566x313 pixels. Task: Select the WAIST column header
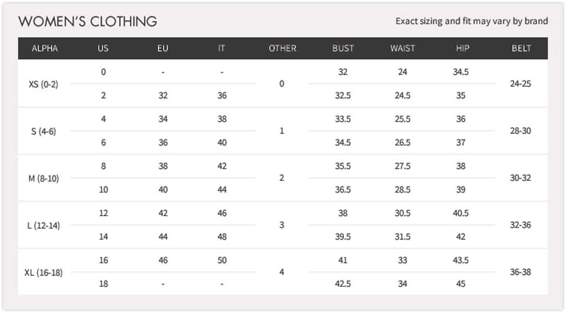click(x=402, y=48)
